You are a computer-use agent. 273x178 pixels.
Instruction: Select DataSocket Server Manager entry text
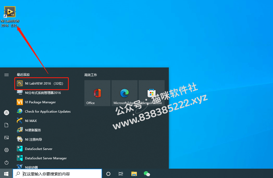(46, 158)
